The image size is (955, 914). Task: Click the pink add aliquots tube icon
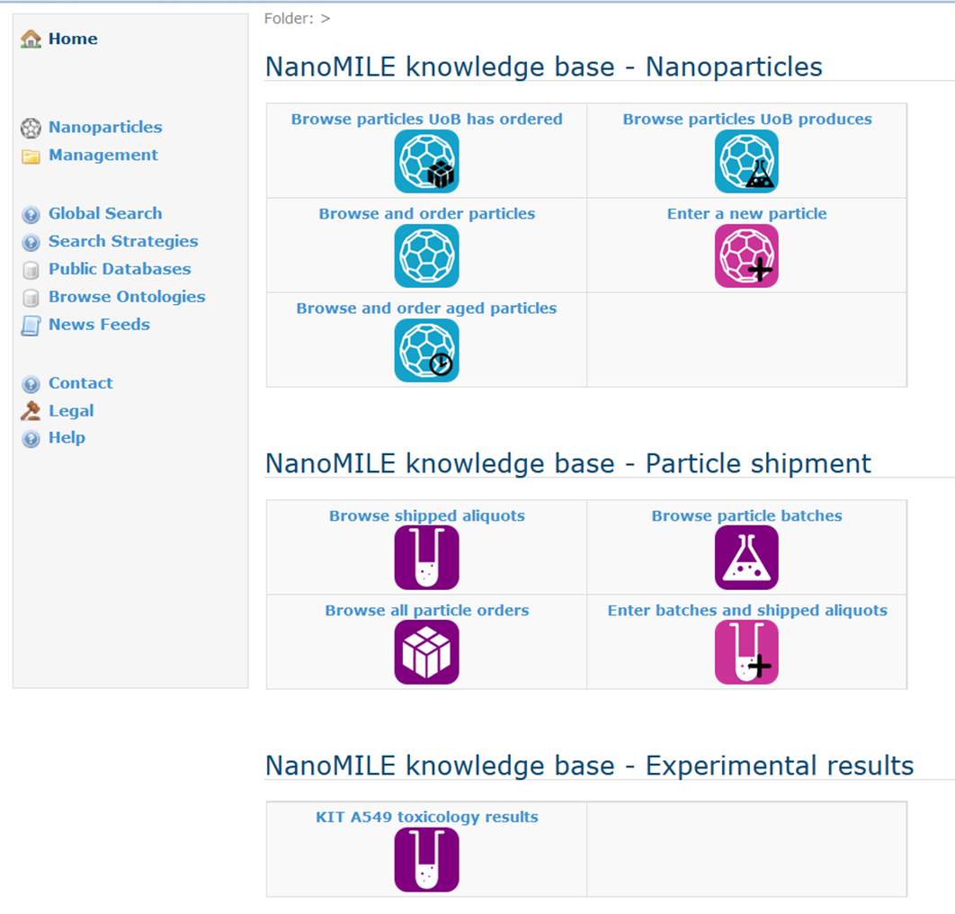[746, 652]
